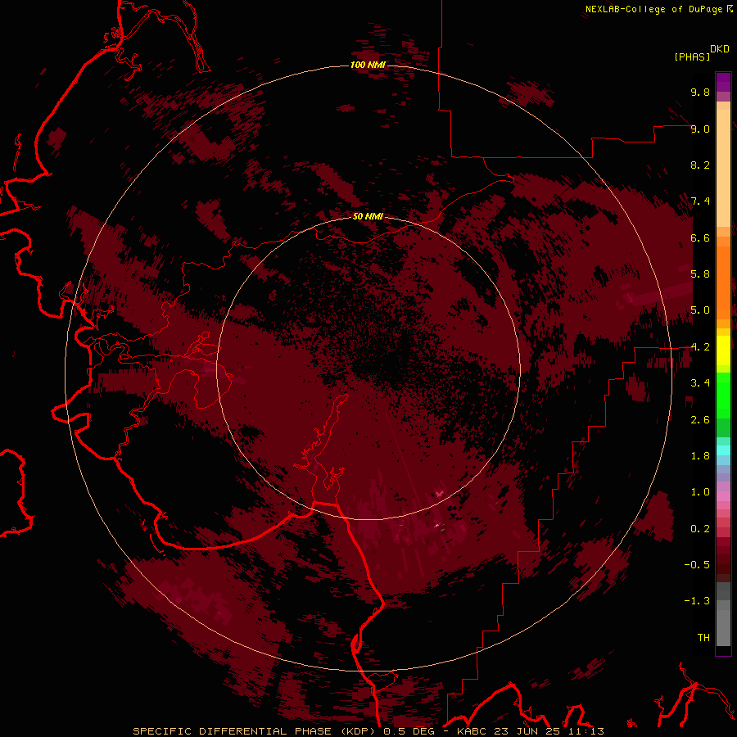The height and width of the screenshot is (737, 737).
Task: Click the 2.6 legend value
Action: (x=700, y=420)
